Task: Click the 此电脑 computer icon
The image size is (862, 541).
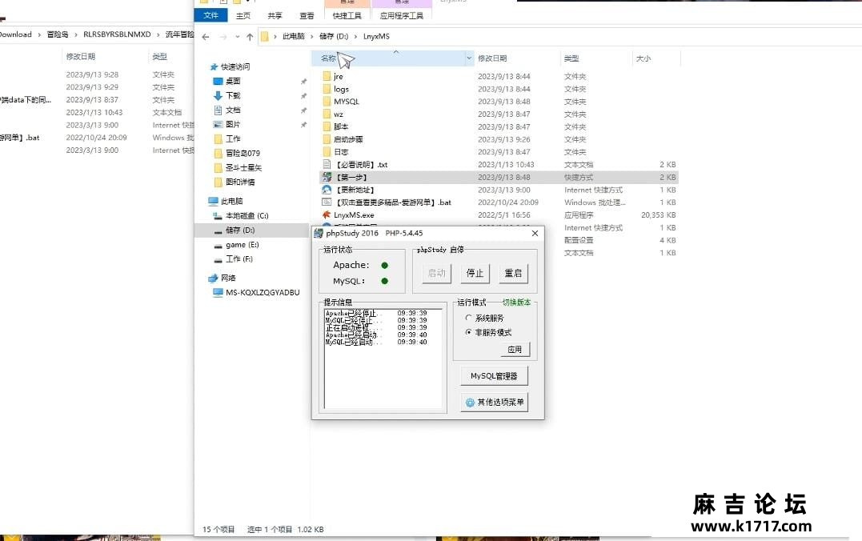Action: coord(214,201)
